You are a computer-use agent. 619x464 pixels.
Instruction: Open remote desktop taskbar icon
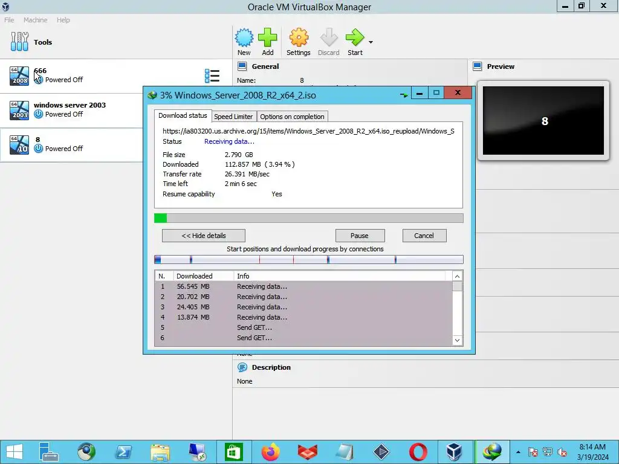[197, 452]
